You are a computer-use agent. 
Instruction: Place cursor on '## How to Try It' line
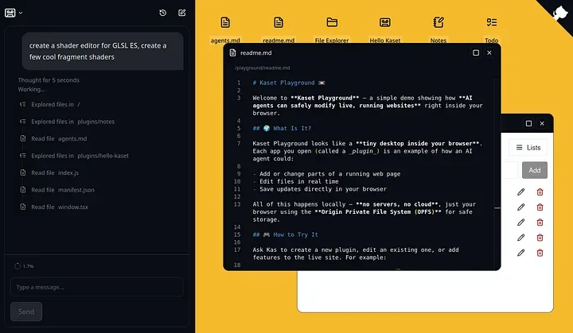tap(286, 234)
